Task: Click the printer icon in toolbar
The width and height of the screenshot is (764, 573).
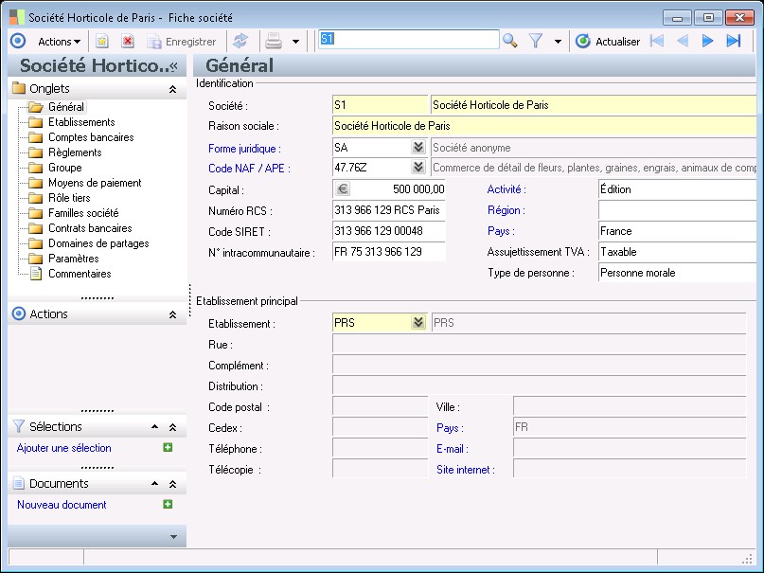Action: tap(274, 42)
